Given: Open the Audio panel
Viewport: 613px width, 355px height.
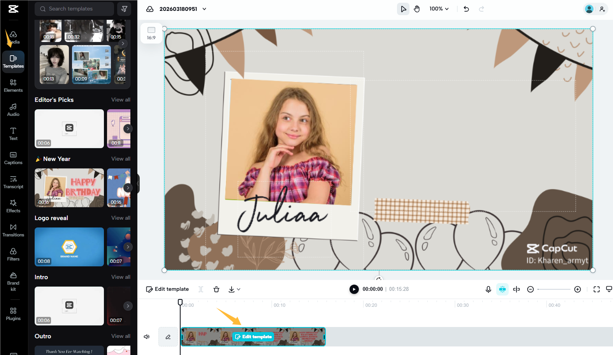Looking at the screenshot, I should pos(13,110).
